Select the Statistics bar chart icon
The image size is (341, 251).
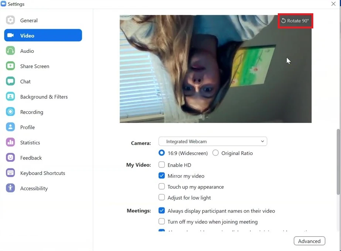tap(10, 142)
